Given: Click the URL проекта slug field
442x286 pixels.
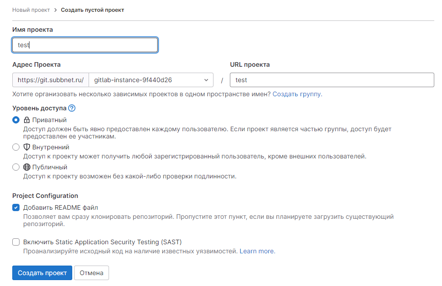Looking at the screenshot, I should pos(332,80).
